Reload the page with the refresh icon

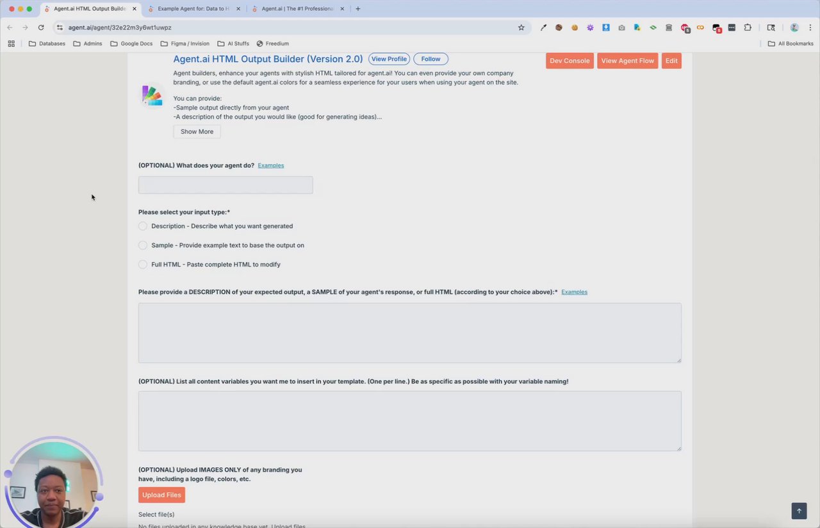[41, 28]
